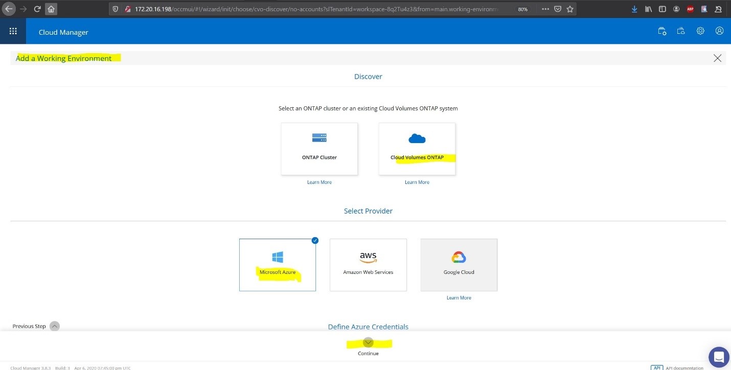731x370 pixels.
Task: Save page to Pocket icon
Action: (x=558, y=9)
